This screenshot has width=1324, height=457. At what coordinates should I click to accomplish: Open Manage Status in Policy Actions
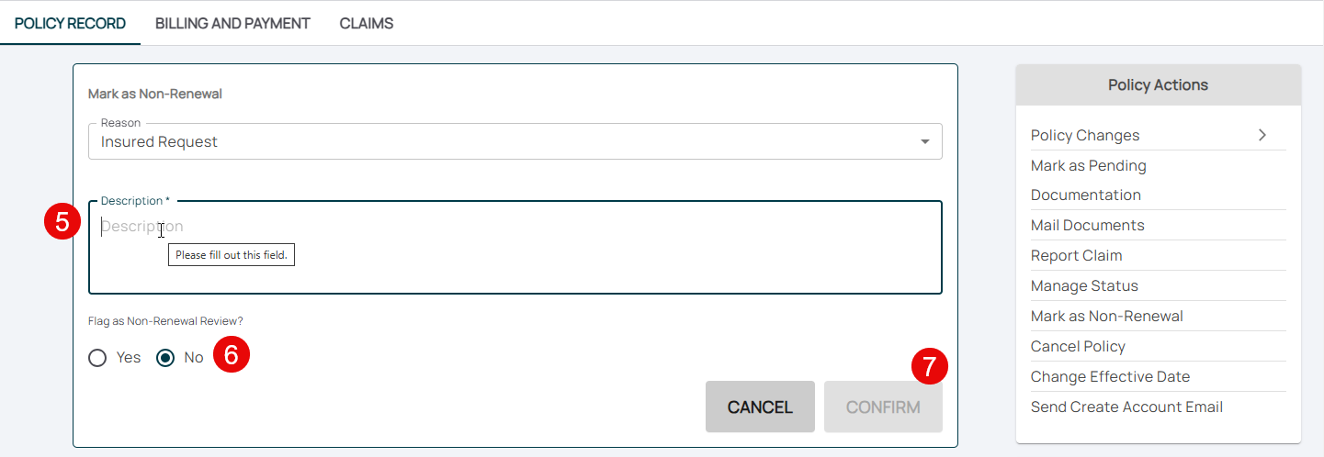pos(1084,286)
